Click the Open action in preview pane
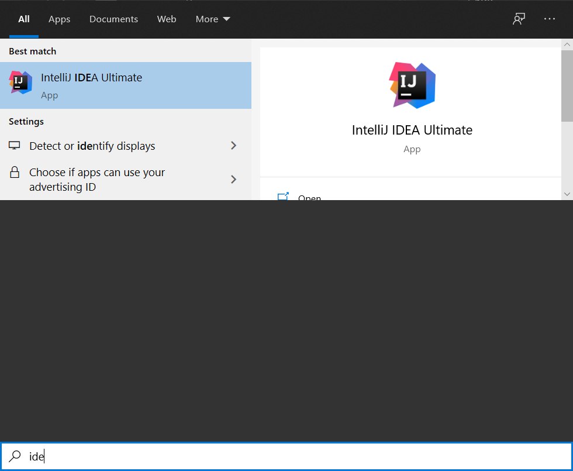 309,198
